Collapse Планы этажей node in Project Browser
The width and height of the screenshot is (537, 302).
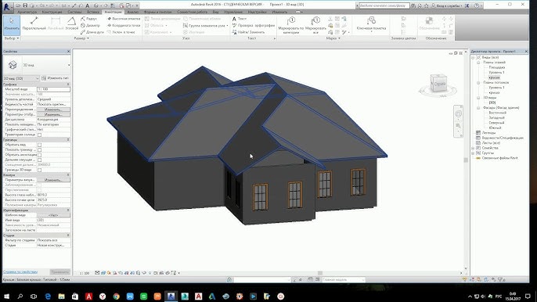(478, 63)
